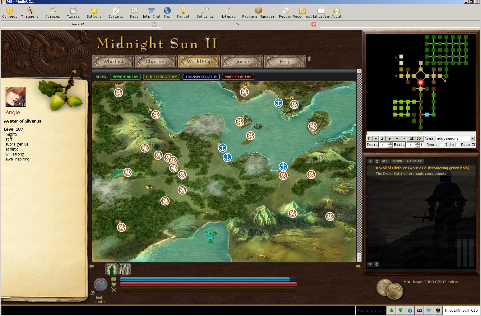This screenshot has width=481, height=316.
Task: Show WORN inventory items
Action: [397, 161]
